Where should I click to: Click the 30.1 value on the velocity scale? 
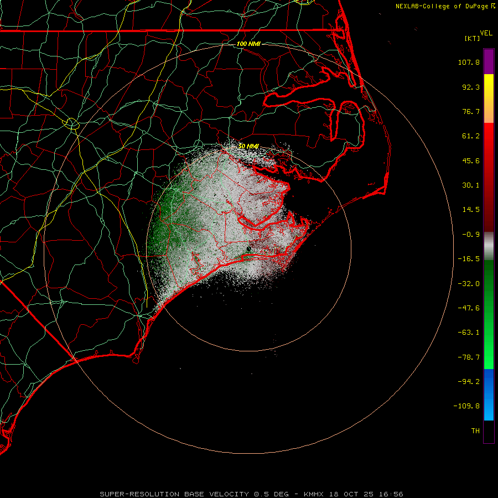click(x=471, y=185)
